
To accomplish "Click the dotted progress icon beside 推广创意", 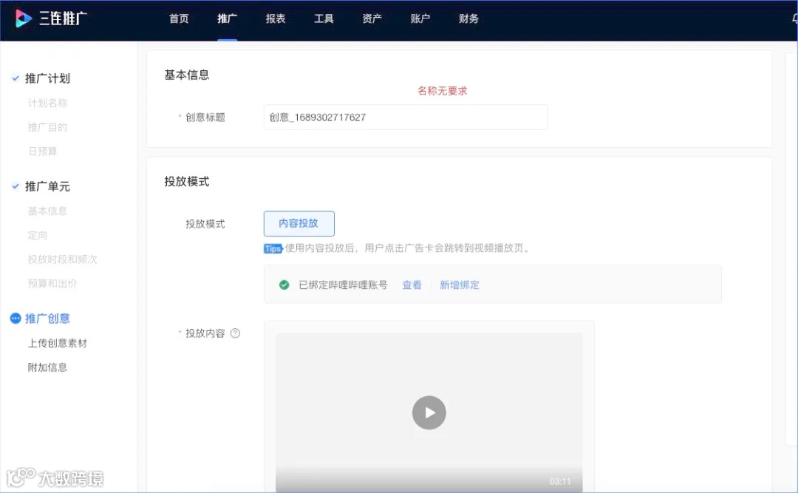I will (x=16, y=318).
